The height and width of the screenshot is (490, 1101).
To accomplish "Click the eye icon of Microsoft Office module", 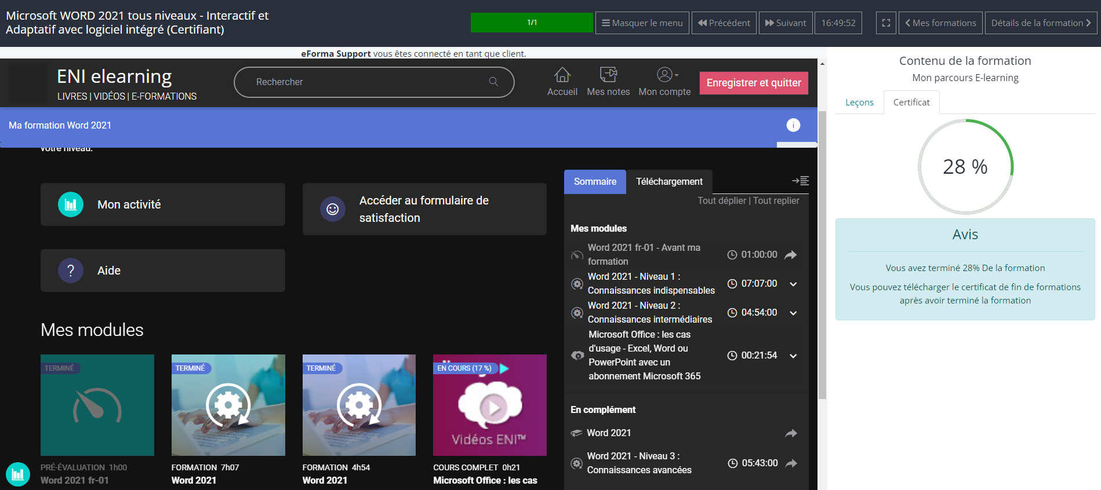I will pyautogui.click(x=577, y=355).
